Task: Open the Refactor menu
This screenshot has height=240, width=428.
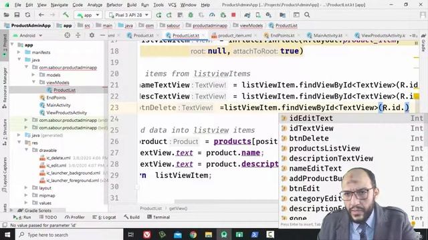Action: [114, 5]
